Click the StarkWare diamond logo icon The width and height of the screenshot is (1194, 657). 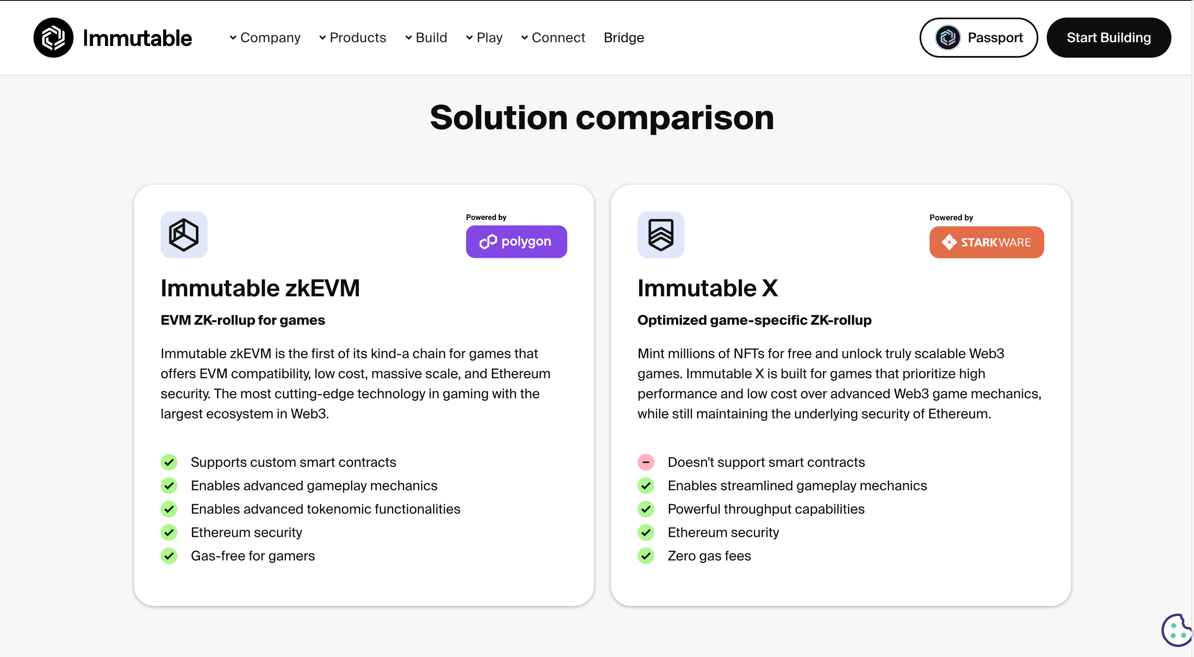point(949,242)
